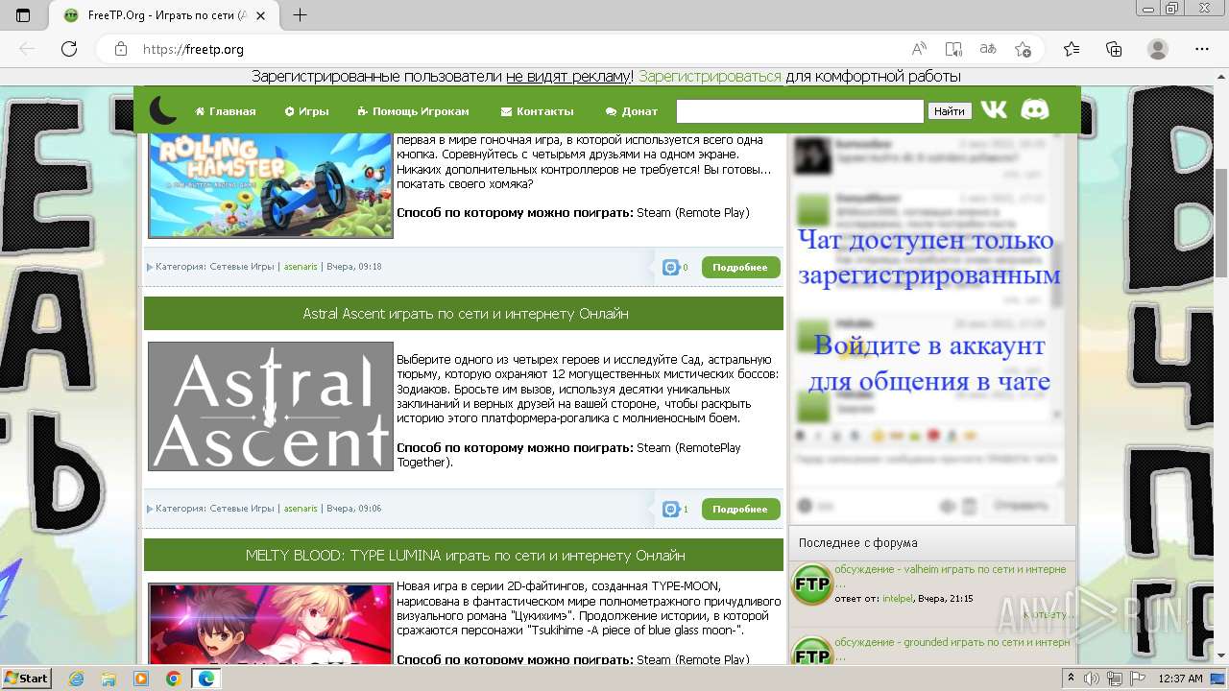
Task: Click the chat Отправить button
Action: click(x=1021, y=506)
